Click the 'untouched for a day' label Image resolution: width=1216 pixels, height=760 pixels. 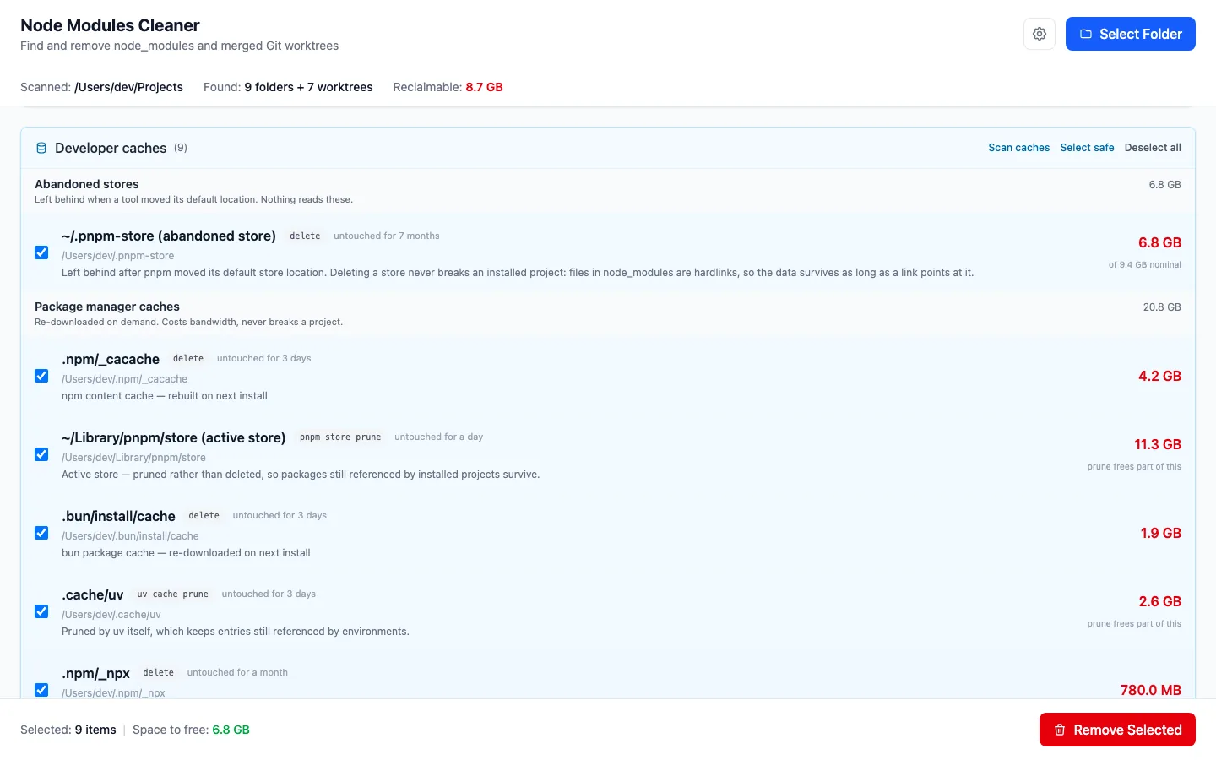(439, 437)
